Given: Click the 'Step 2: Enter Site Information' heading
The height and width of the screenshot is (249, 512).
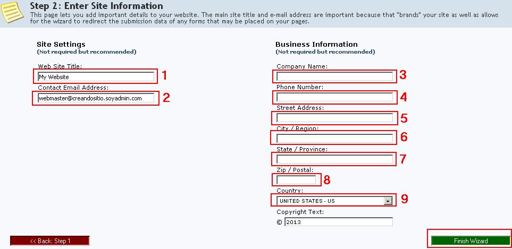Looking at the screenshot, I should [97, 6].
